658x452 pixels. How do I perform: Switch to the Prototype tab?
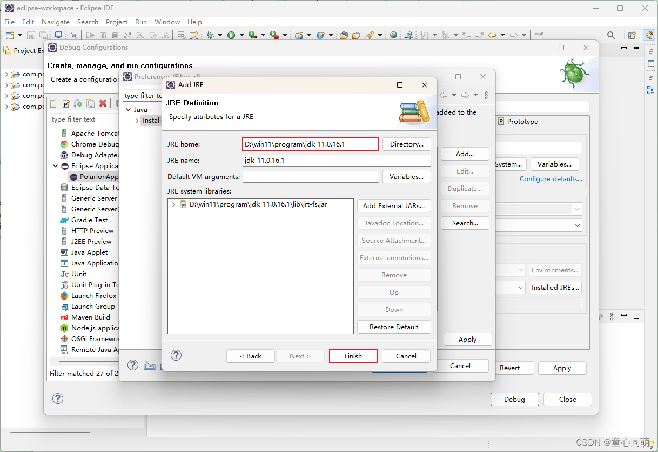coord(518,122)
